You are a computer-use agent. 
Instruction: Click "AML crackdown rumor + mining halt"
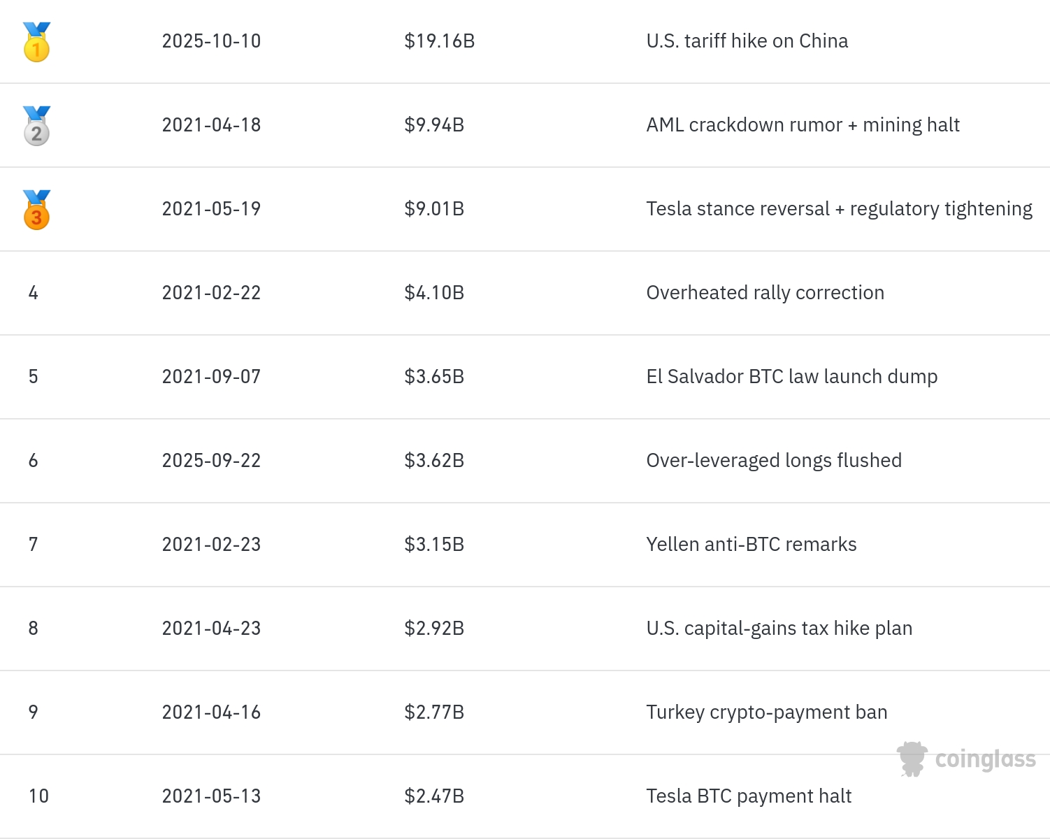pyautogui.click(x=803, y=125)
